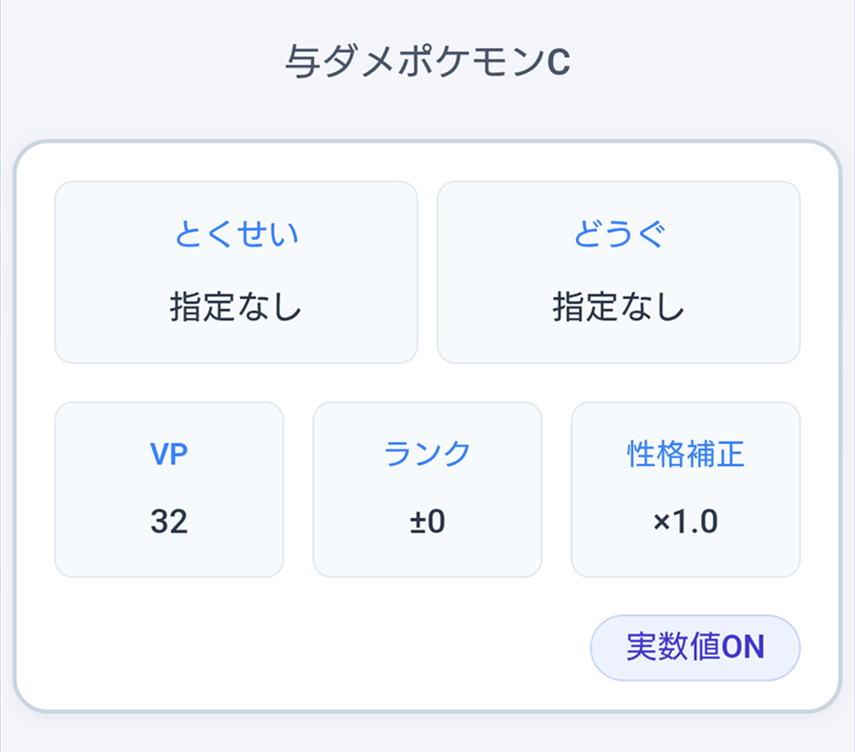The height and width of the screenshot is (752, 855).
Task: Click the ランク label
Action: pos(427,452)
